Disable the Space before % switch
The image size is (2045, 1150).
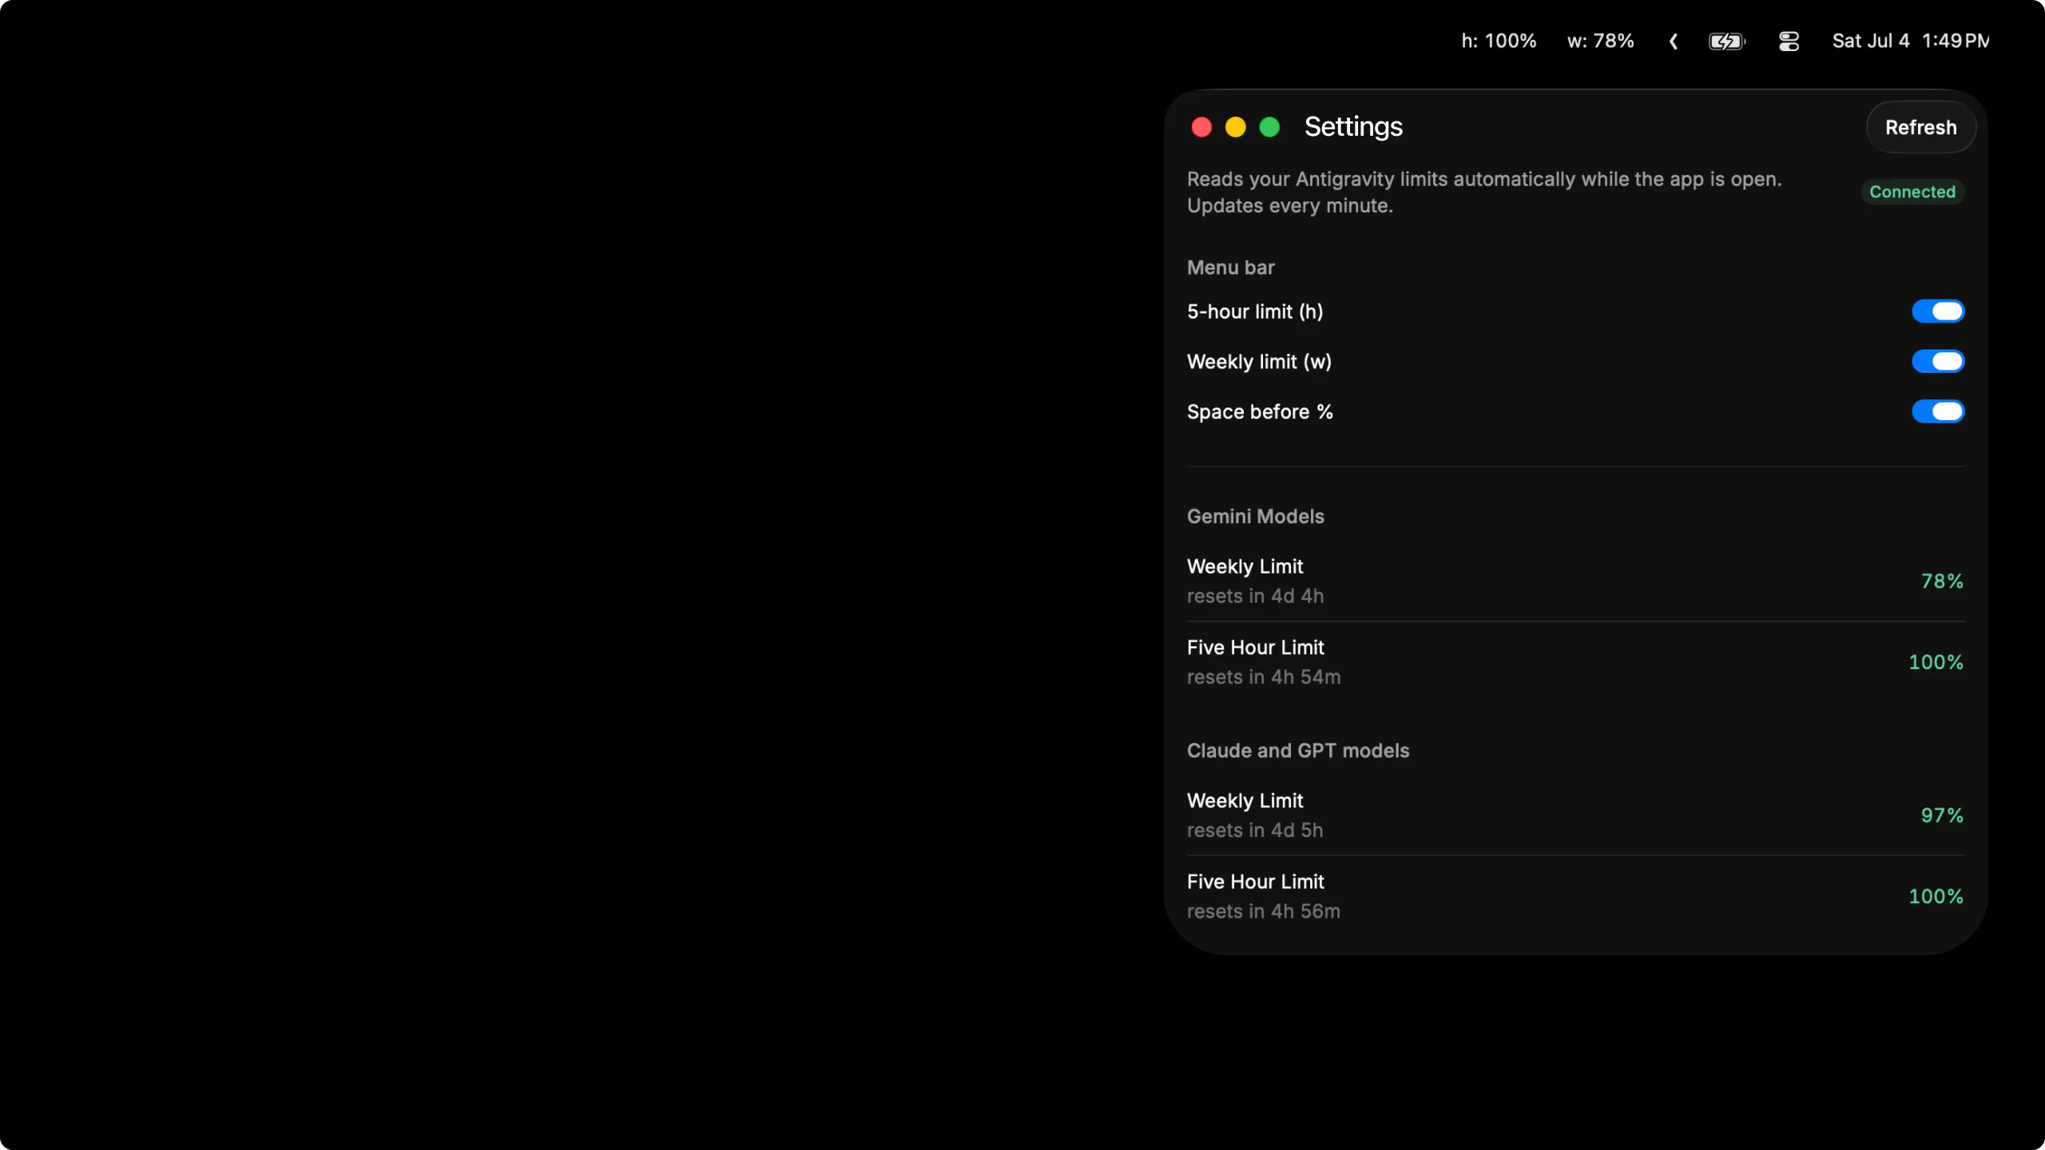[x=1937, y=412]
